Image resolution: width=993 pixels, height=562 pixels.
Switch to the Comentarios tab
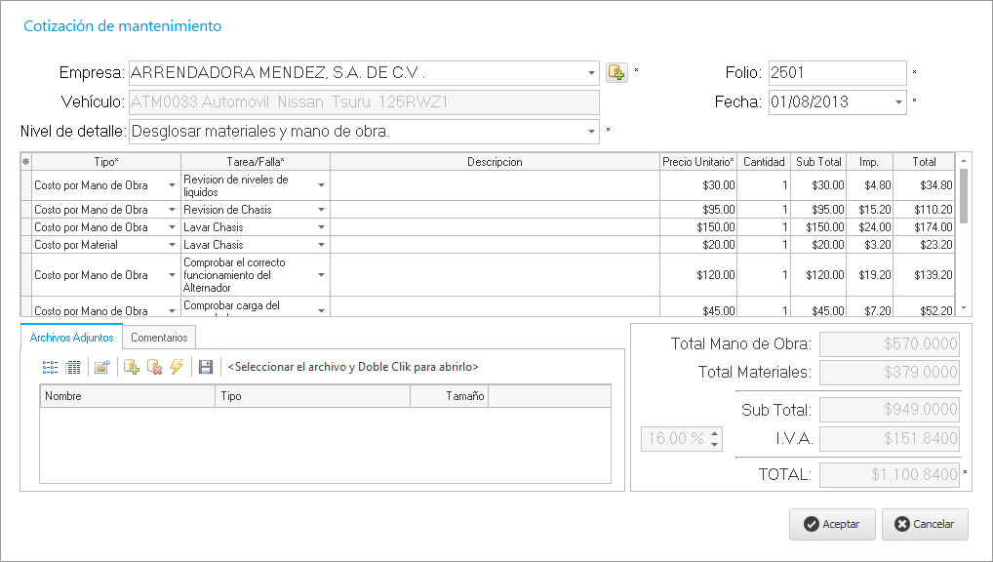pyautogui.click(x=159, y=338)
